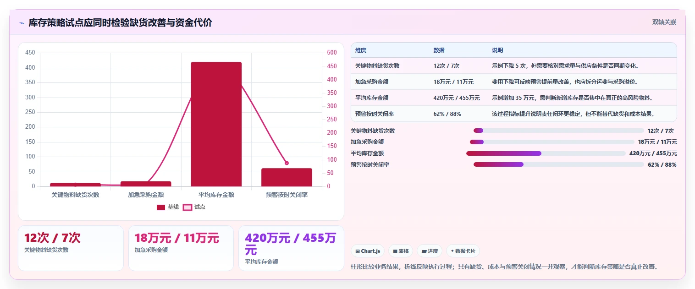
Task: Click the 预警按时关闭率 cell in the table
Action: point(375,114)
